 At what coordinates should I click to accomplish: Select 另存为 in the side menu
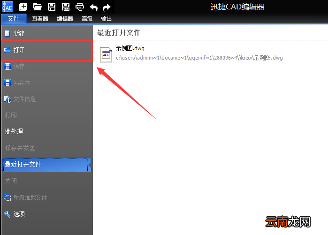(x=47, y=83)
